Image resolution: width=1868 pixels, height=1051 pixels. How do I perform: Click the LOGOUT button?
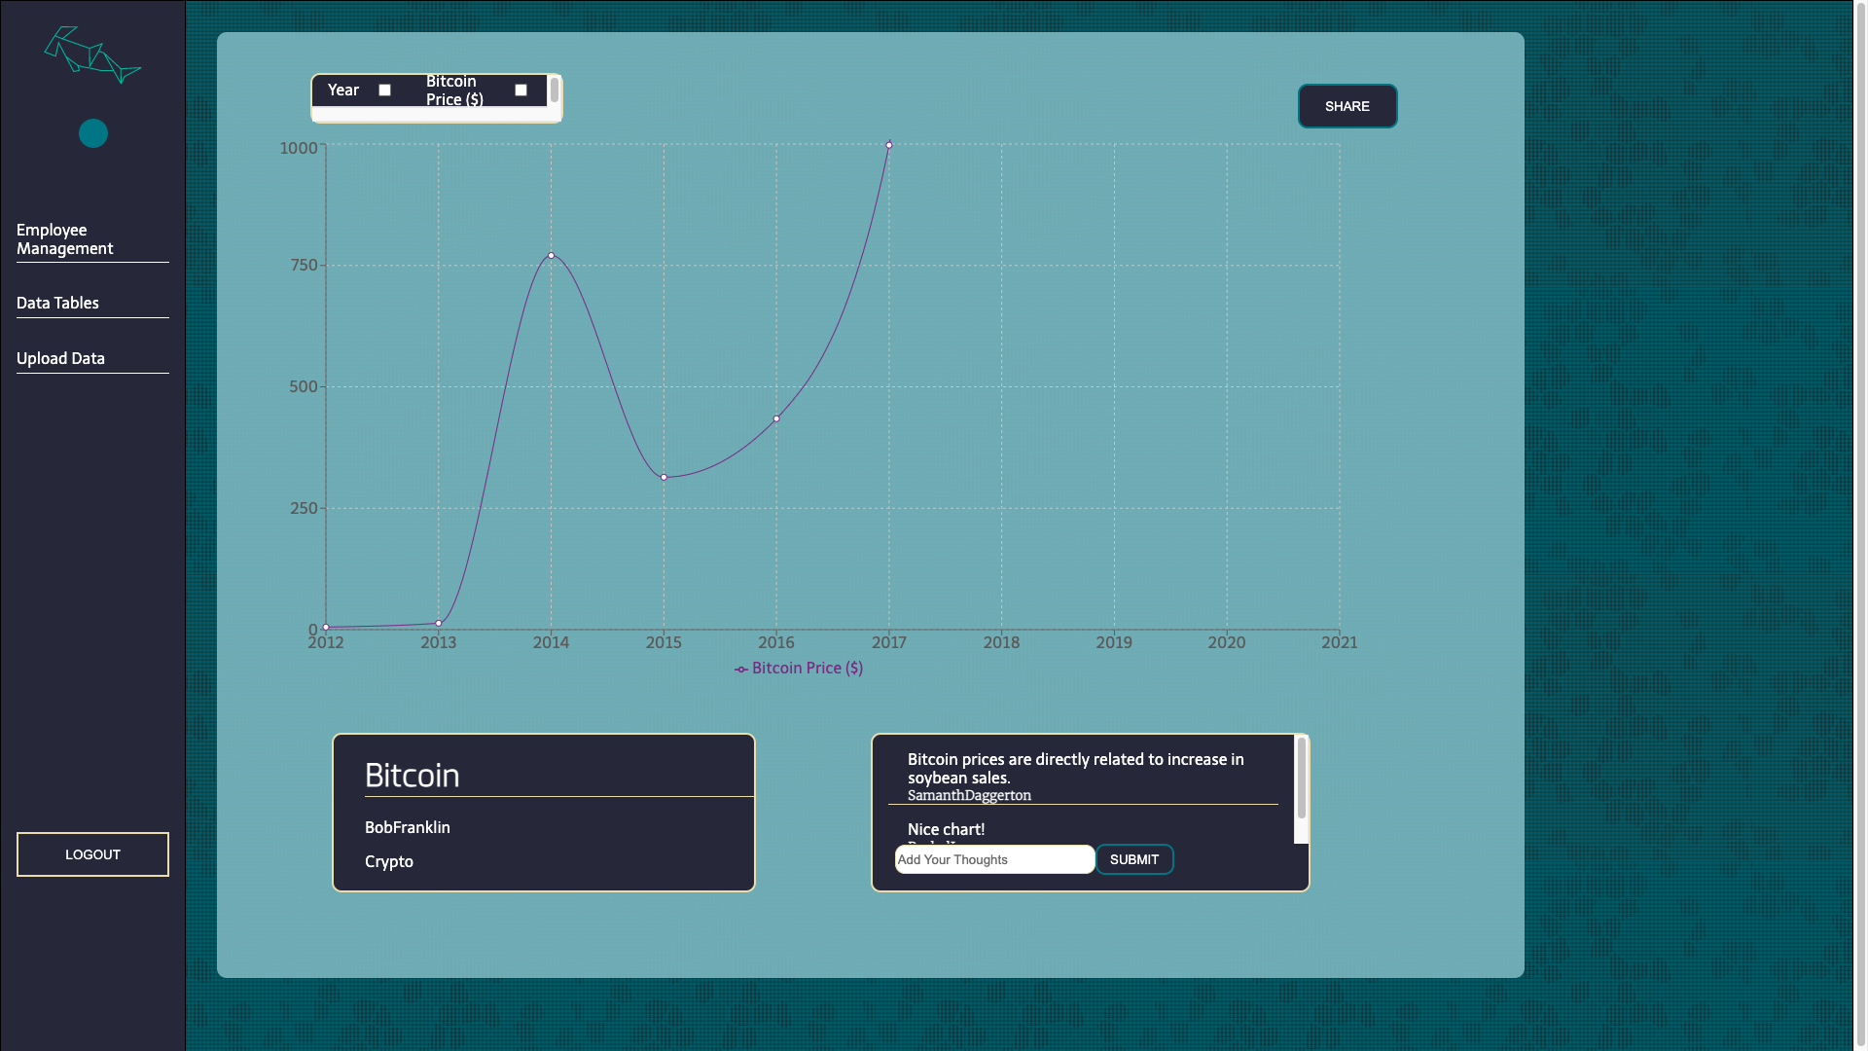click(x=92, y=853)
